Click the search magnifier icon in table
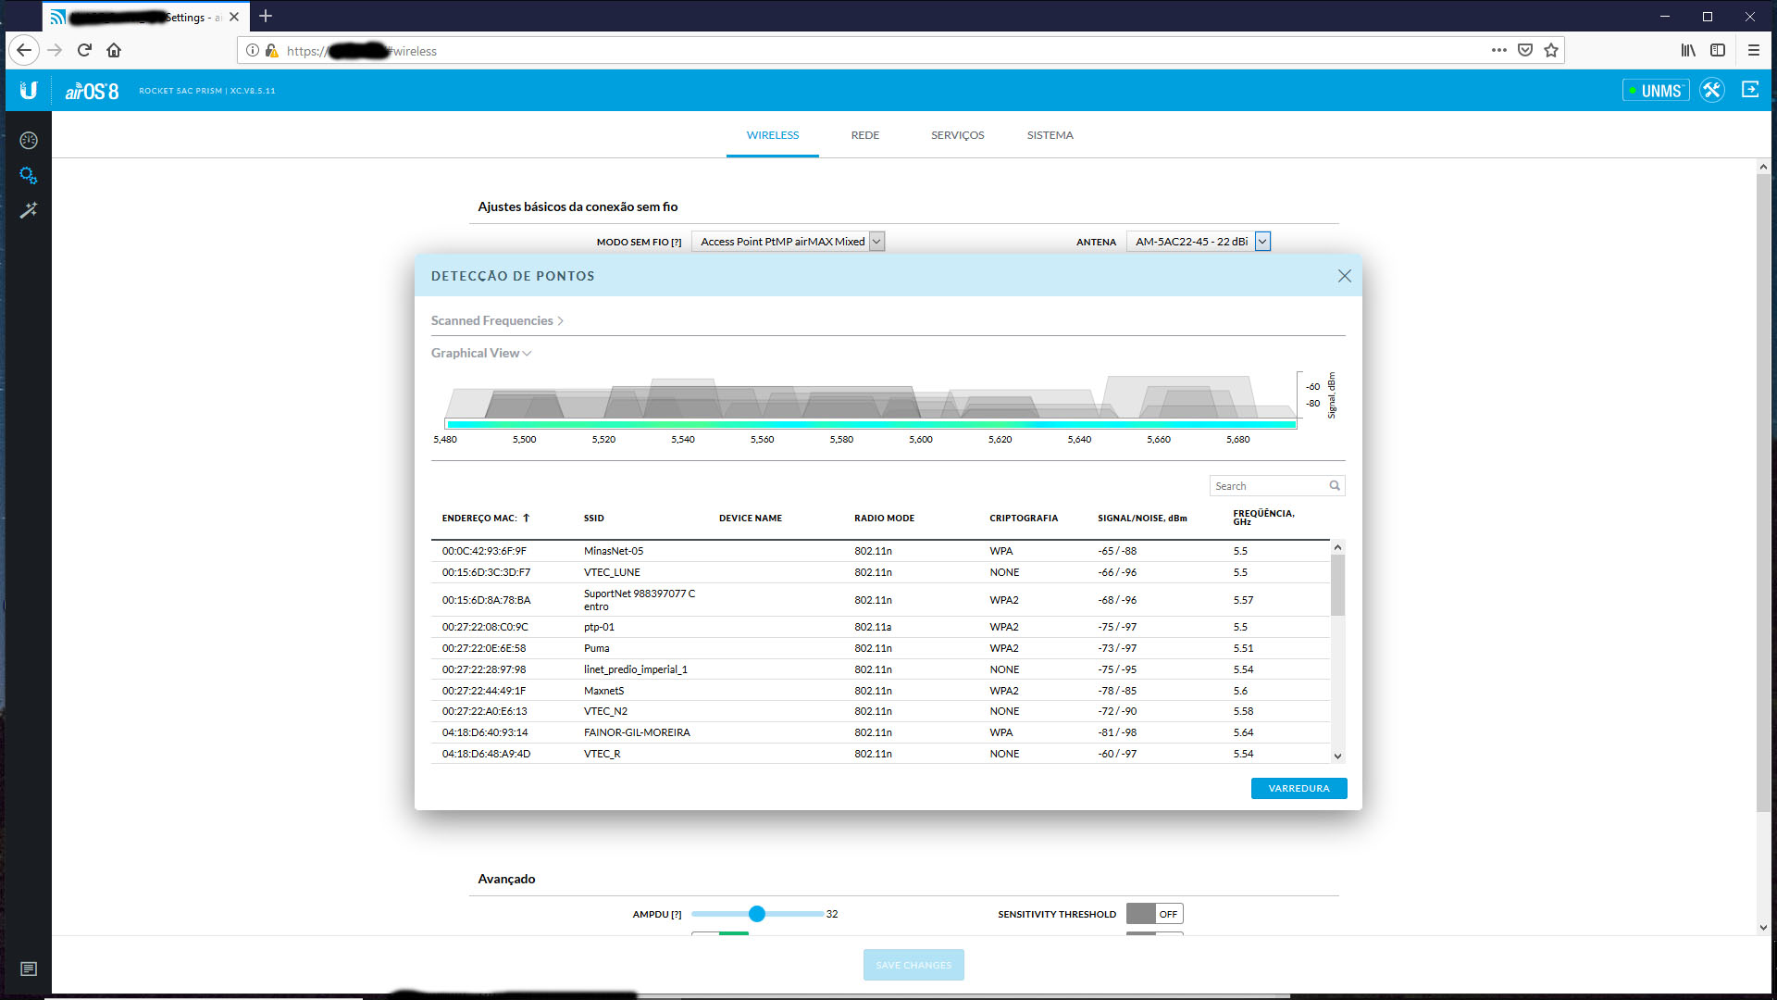The height and width of the screenshot is (1000, 1777). pos(1335,485)
